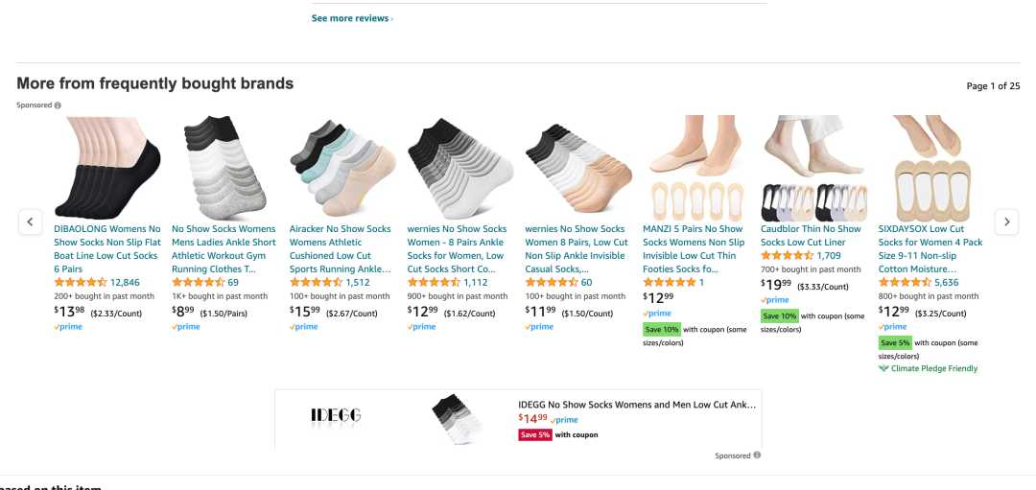Advance carousel with next arrow
This screenshot has height=490, width=1036.
[1006, 222]
